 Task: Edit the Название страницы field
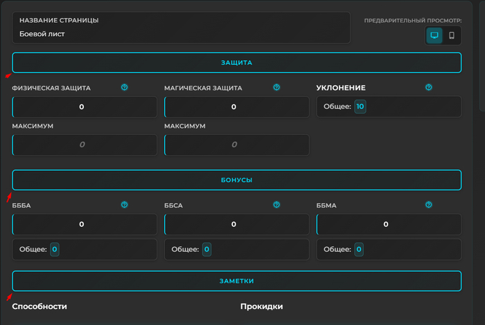click(181, 34)
